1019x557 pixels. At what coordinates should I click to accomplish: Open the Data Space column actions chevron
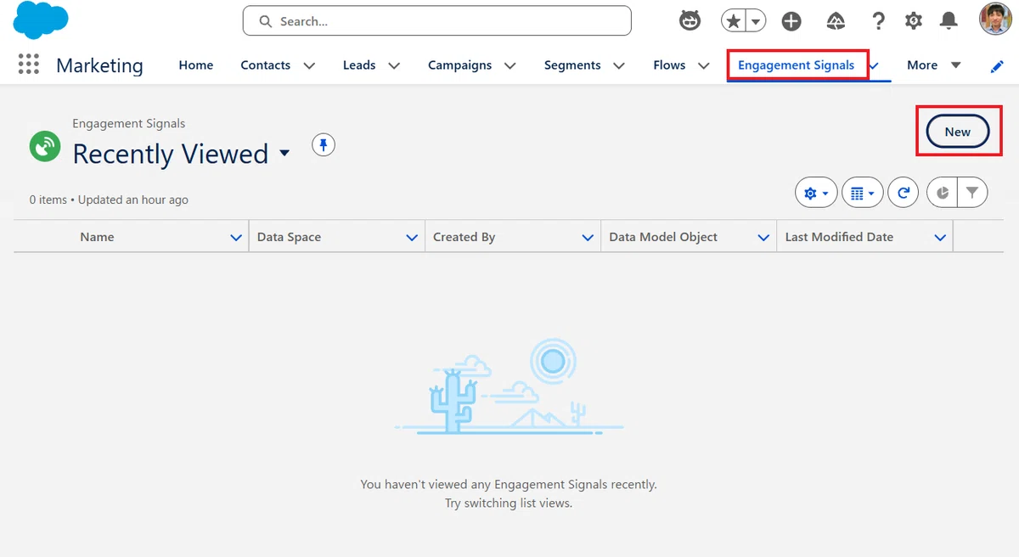coord(412,238)
